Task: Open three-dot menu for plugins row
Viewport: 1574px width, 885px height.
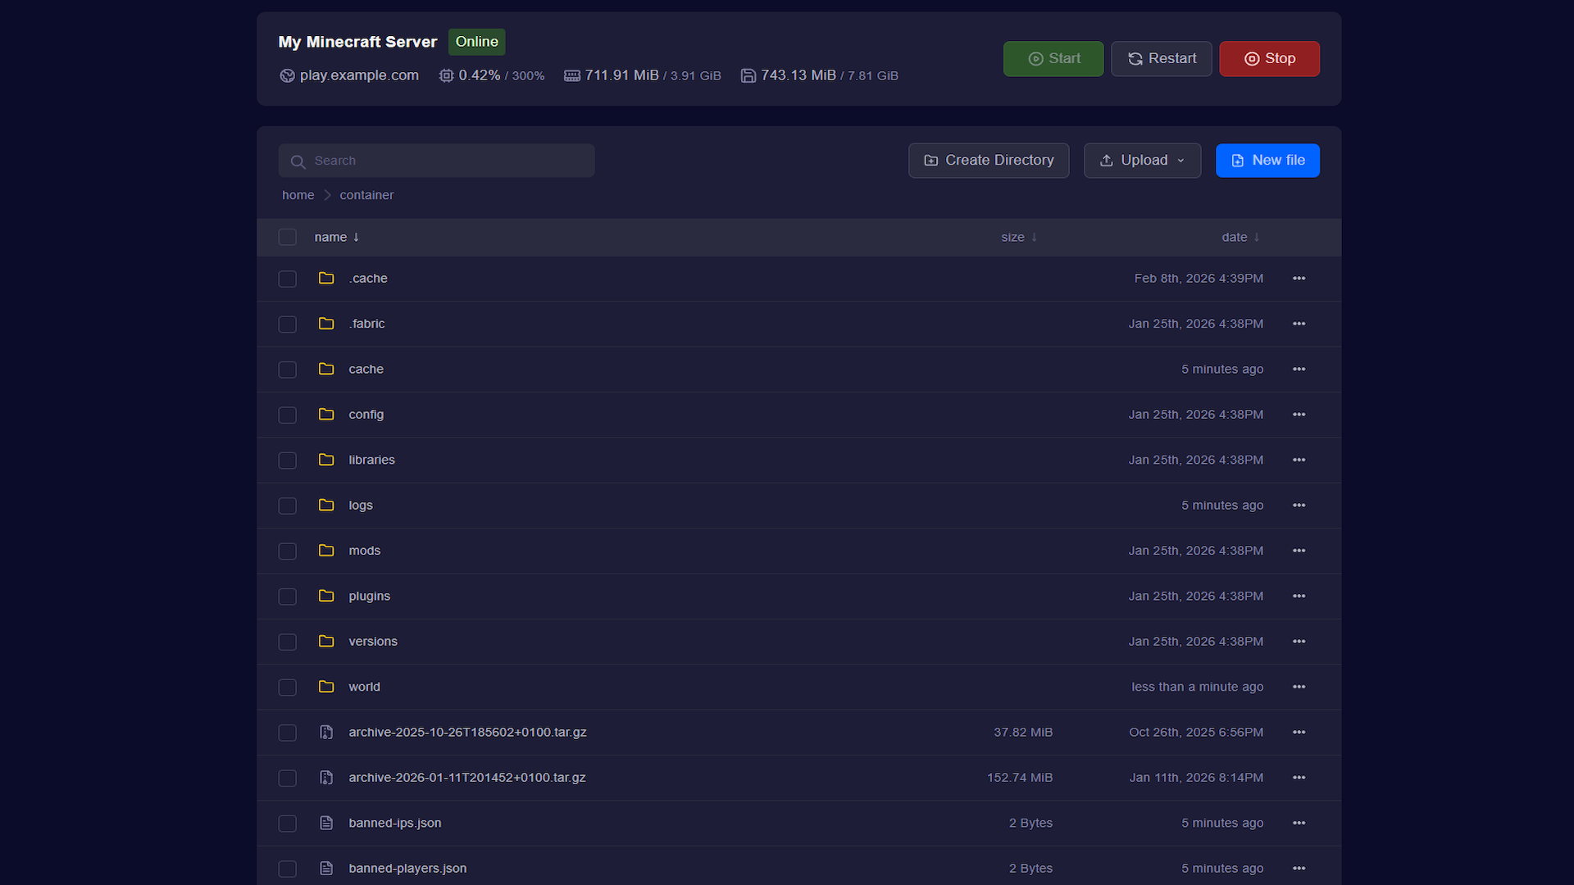Action: point(1299,596)
